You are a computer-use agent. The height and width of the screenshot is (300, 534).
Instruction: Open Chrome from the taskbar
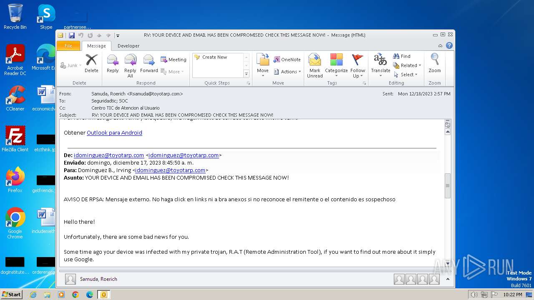[75, 295]
